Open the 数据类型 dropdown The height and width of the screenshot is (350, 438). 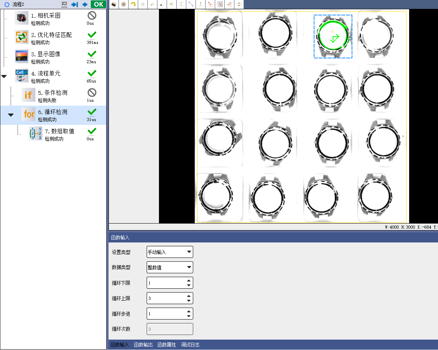170,268
